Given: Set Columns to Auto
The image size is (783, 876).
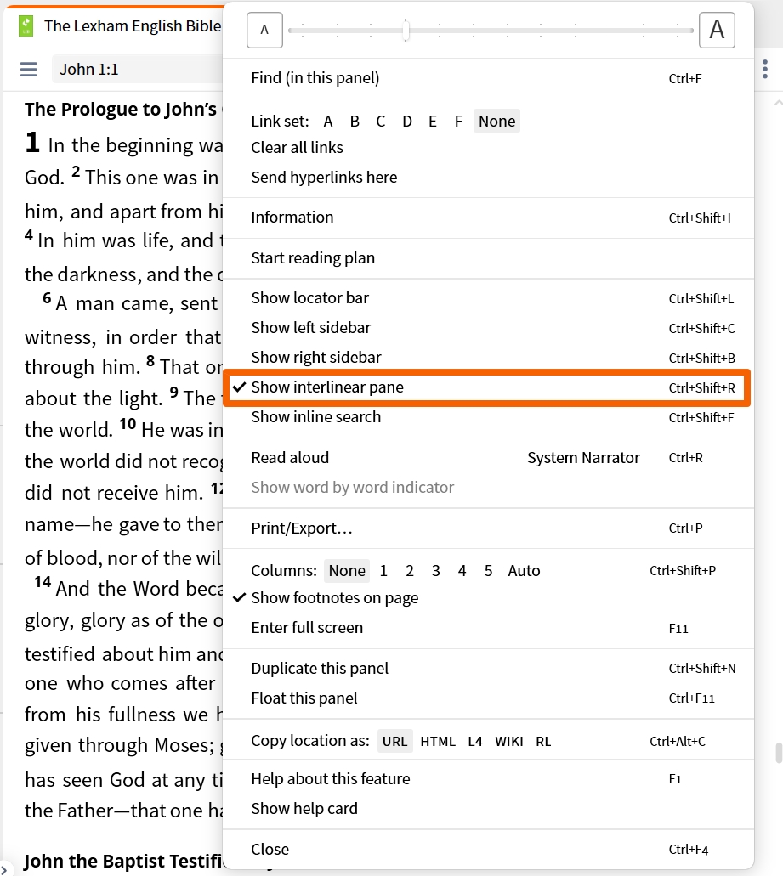Looking at the screenshot, I should (525, 571).
